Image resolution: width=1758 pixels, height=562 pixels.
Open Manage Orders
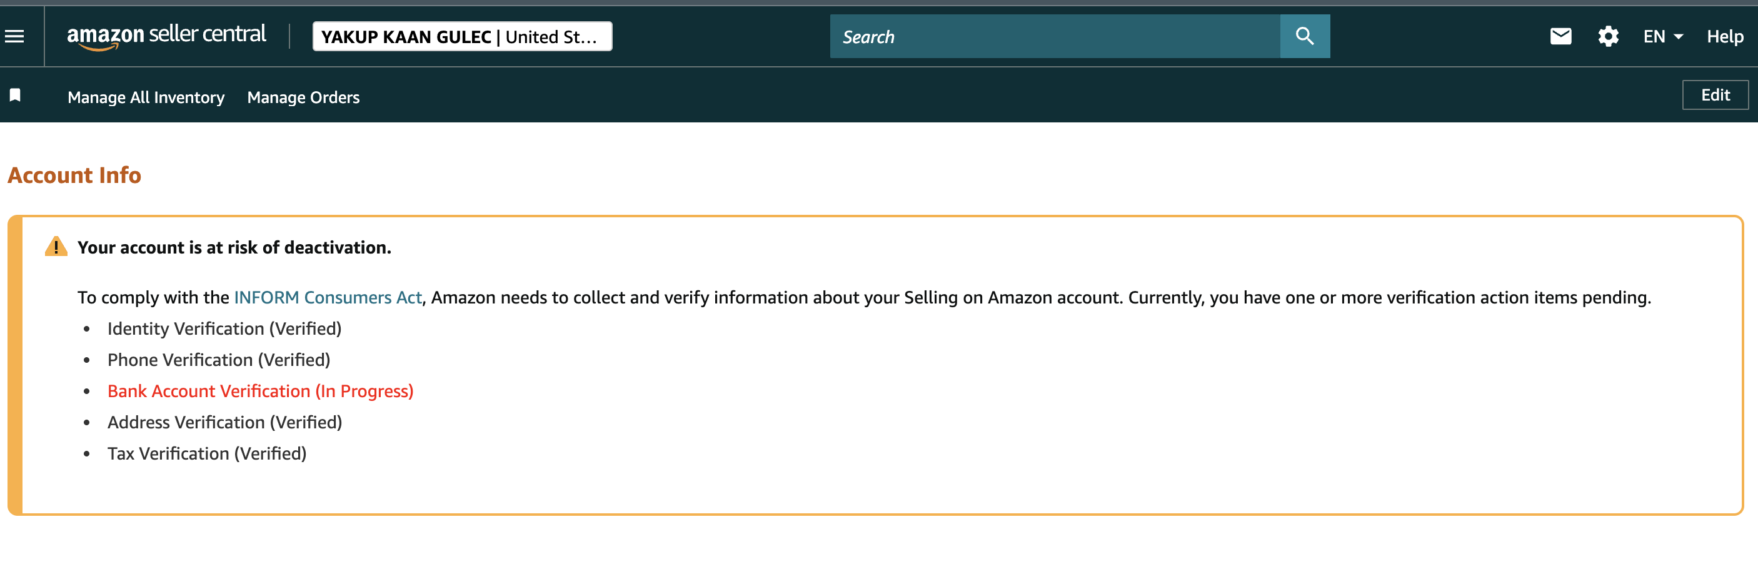tap(303, 97)
